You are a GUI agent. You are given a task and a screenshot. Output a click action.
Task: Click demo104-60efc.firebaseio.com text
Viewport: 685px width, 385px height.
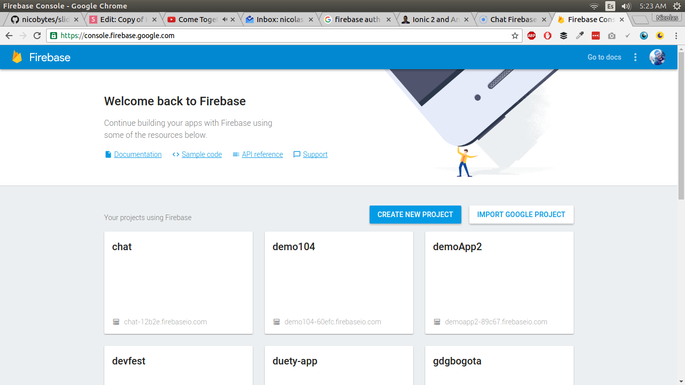[332, 322]
